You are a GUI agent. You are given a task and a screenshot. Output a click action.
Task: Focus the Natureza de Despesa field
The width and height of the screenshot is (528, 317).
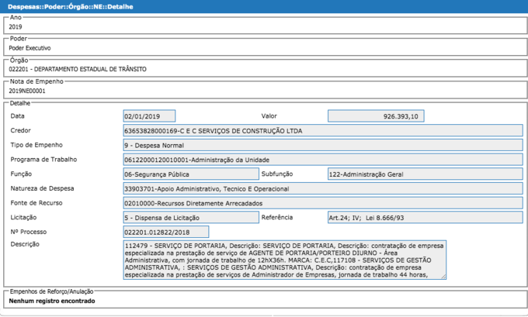(x=323, y=188)
